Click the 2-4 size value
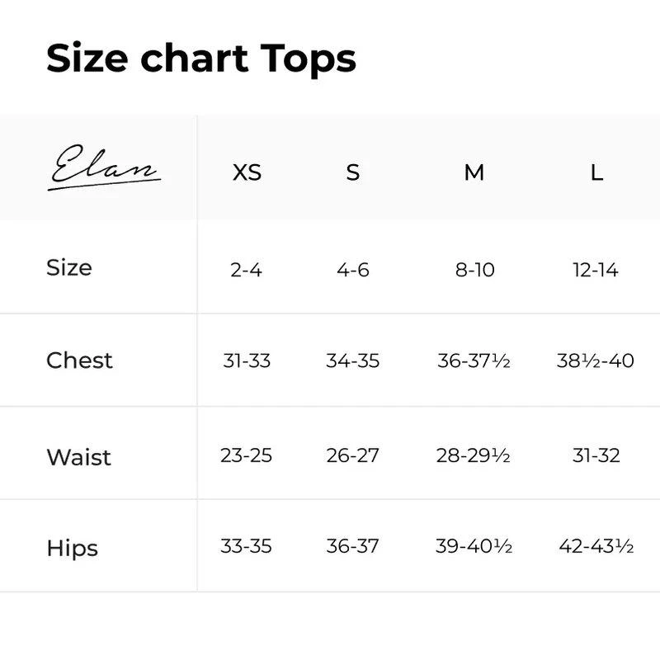This screenshot has height=660, width=660. point(246,270)
